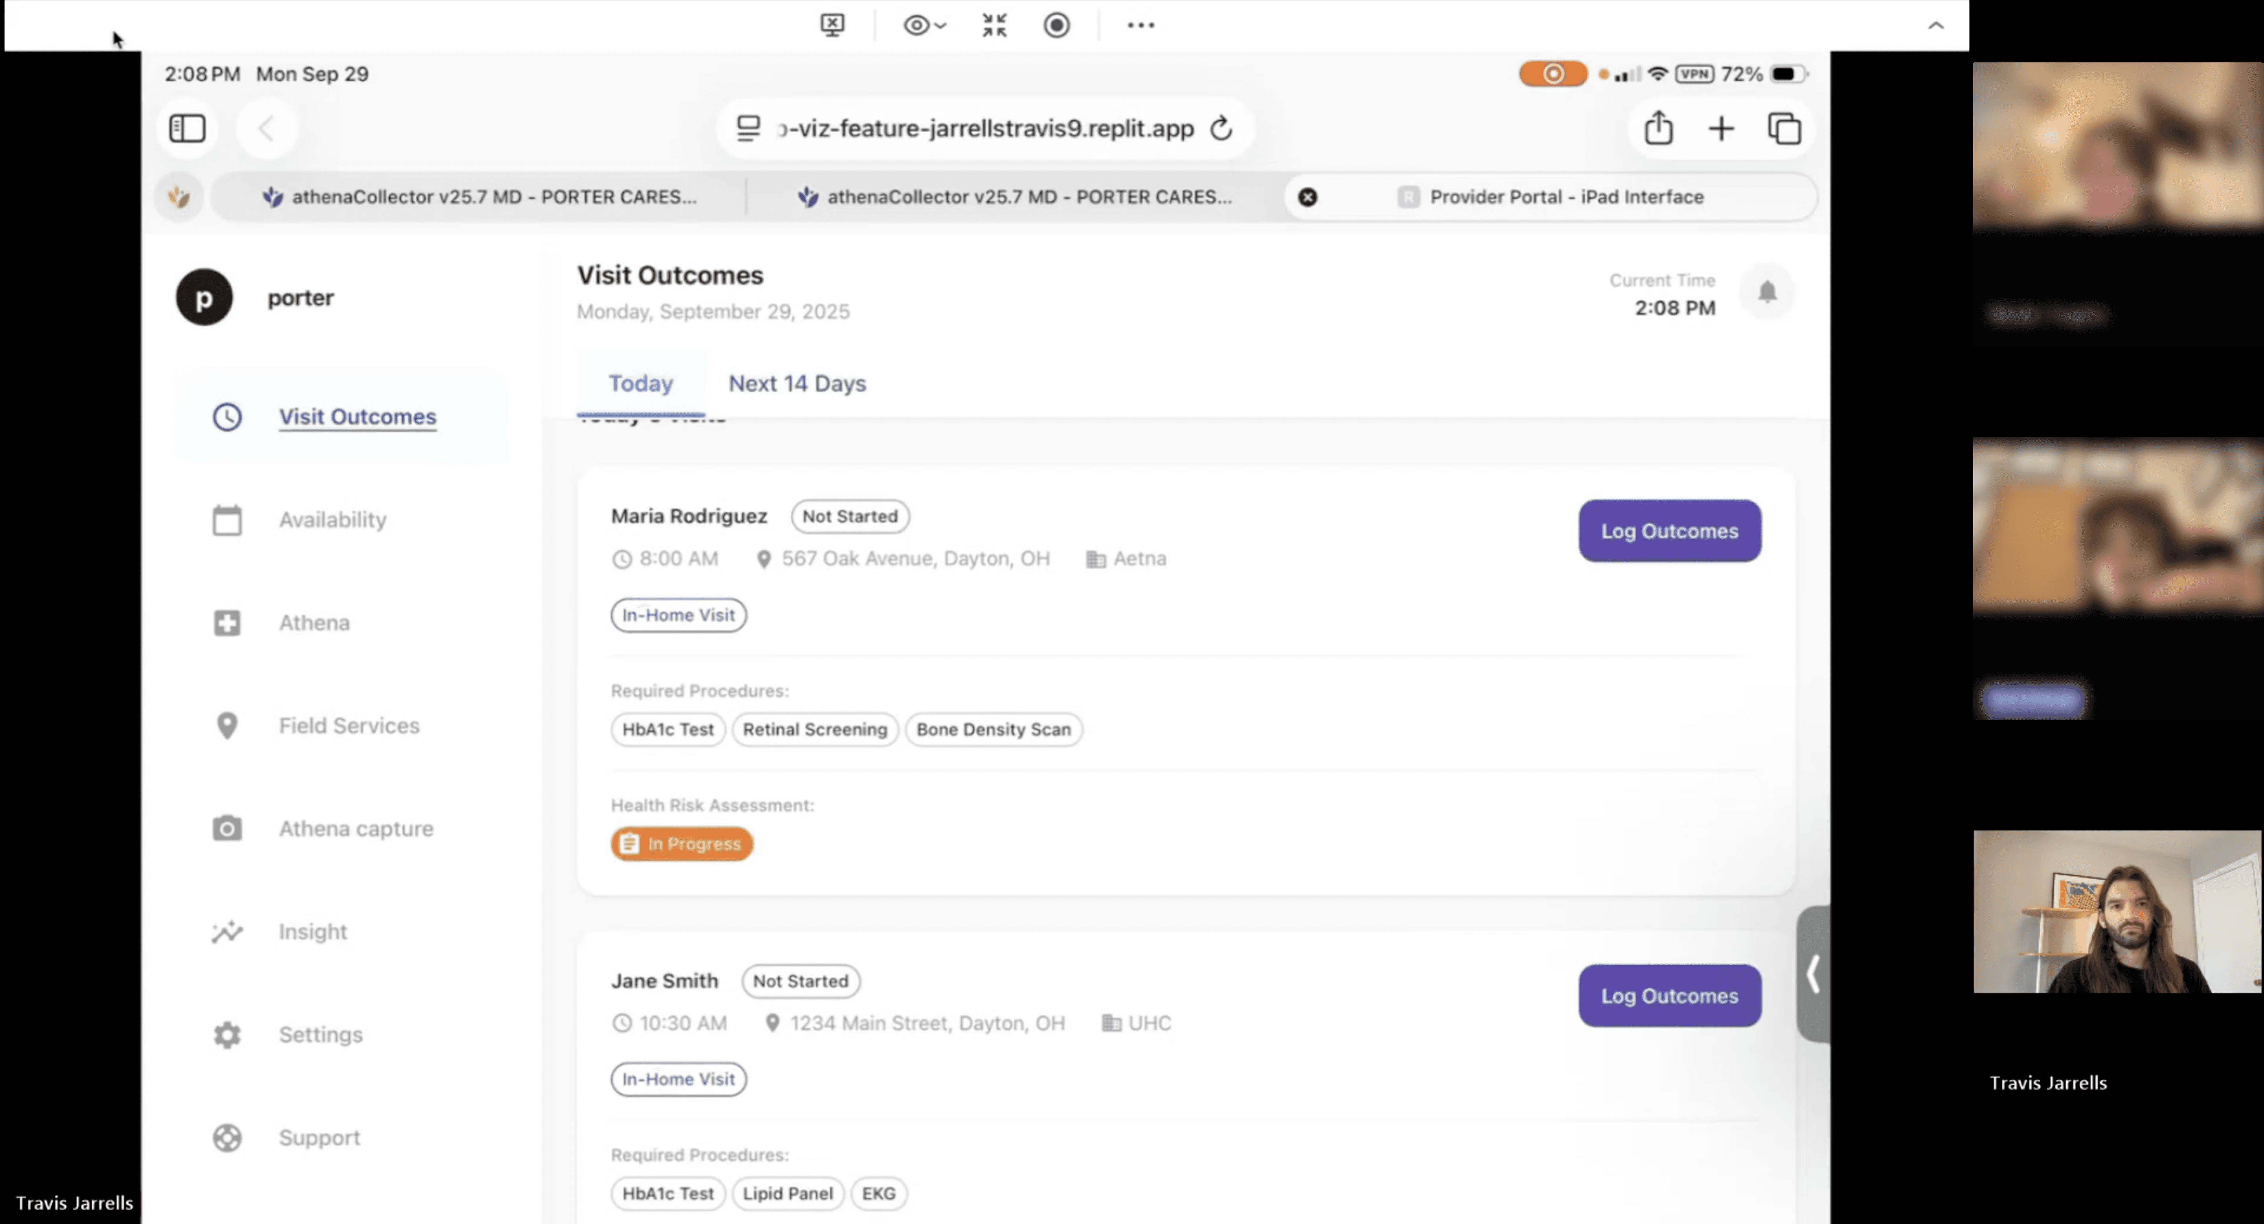Exit fullscreen using collapse arrows icon

(x=994, y=26)
